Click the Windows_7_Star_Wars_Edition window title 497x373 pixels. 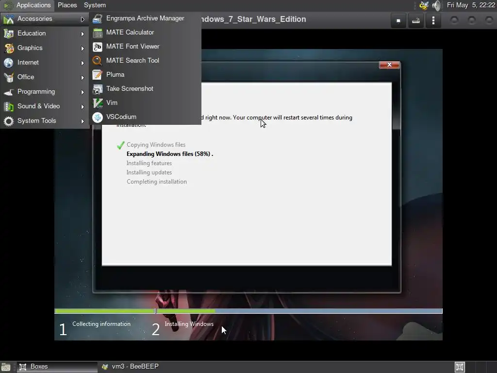[253, 19]
